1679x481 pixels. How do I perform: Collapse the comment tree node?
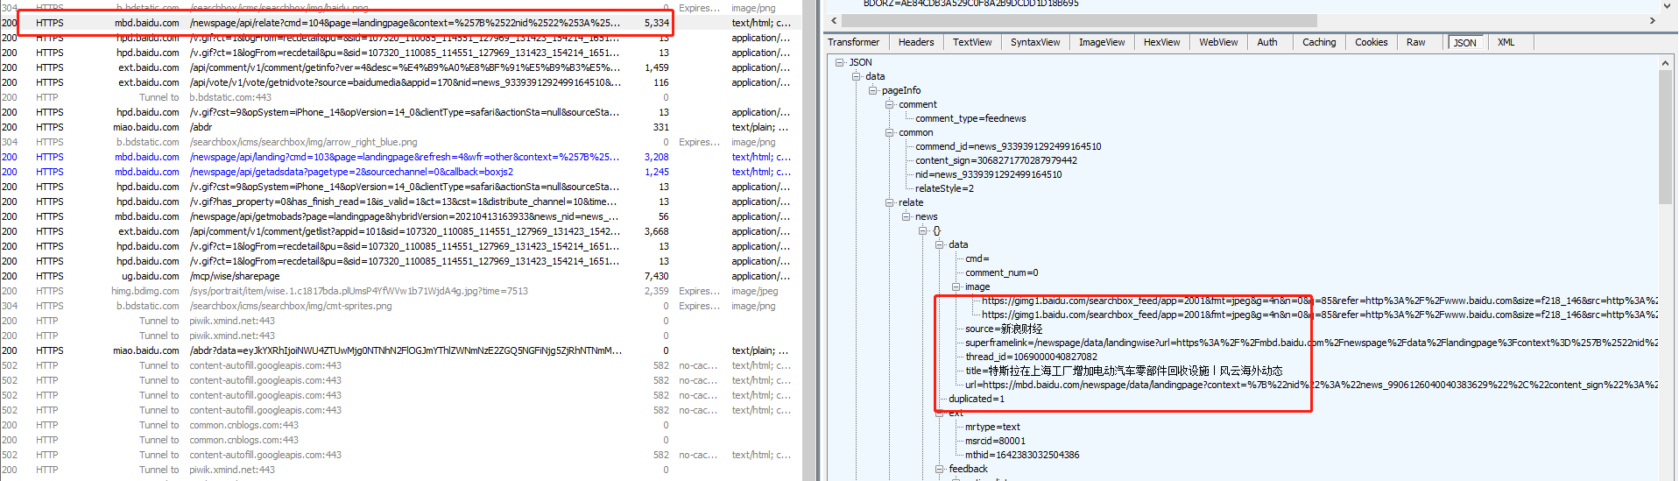tap(890, 104)
